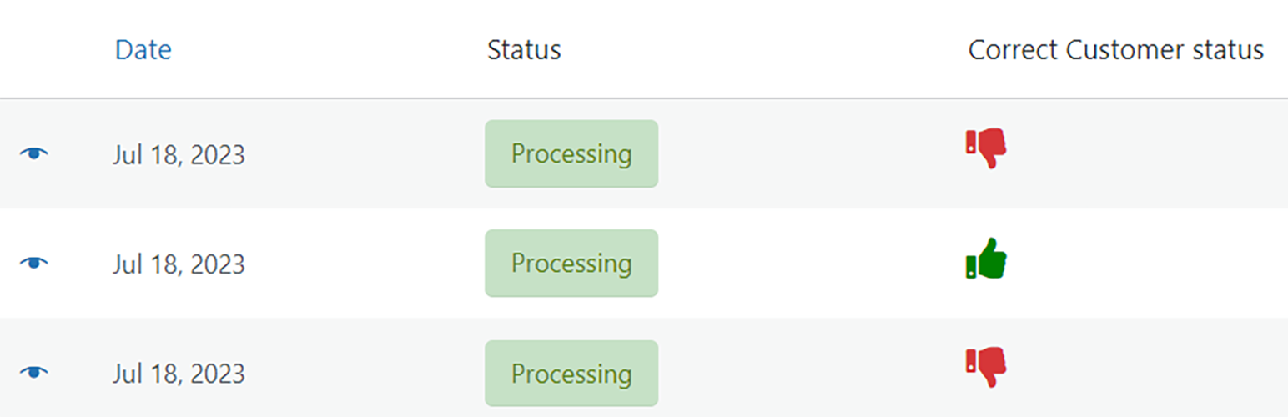Click the empty area left of third row's thumbs-down
1288x417 pixels.
809,374
